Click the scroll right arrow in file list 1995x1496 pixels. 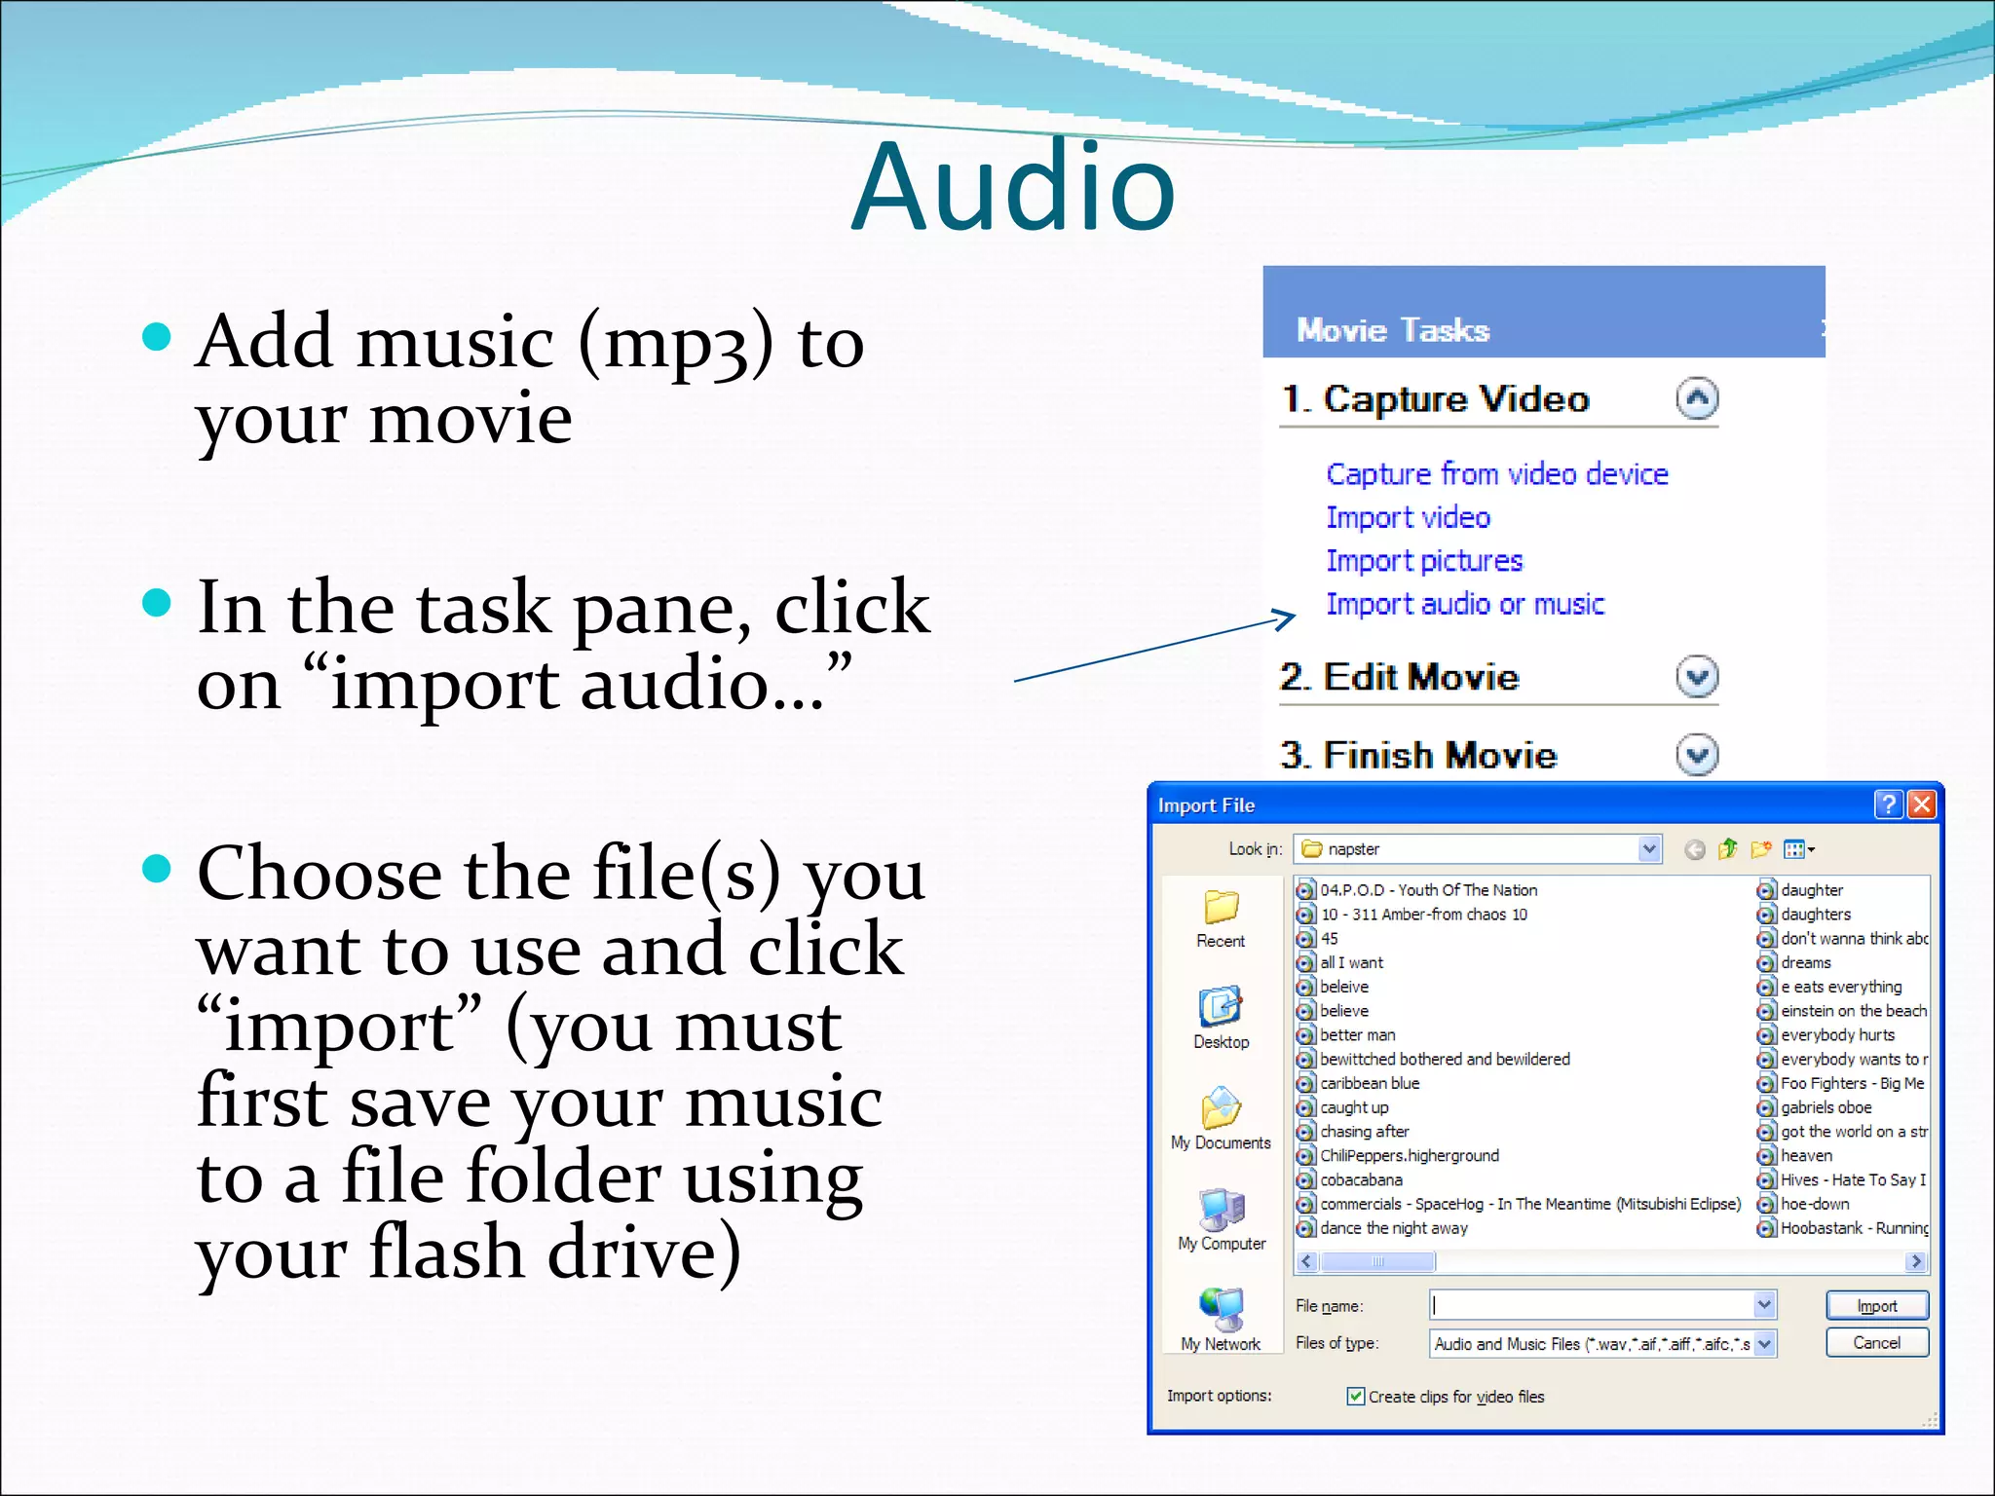tap(1916, 1262)
